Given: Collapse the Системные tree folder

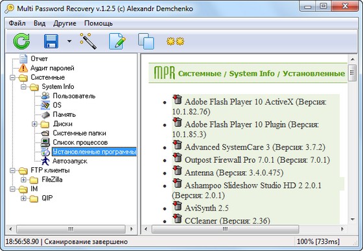Looking at the screenshot, I should [12, 78].
